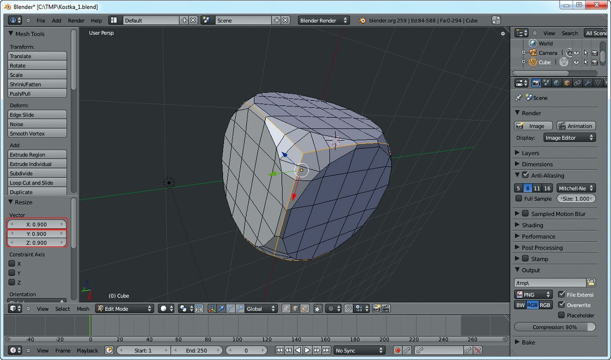611x360 pixels.
Task: Click the Extrude Region button
Action: (37, 155)
